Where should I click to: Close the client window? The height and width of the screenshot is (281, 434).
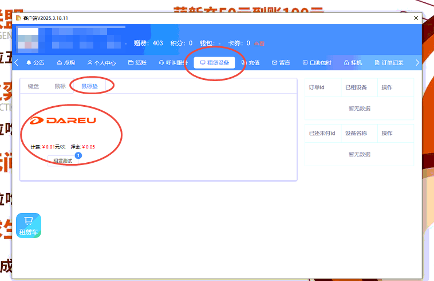point(416,18)
